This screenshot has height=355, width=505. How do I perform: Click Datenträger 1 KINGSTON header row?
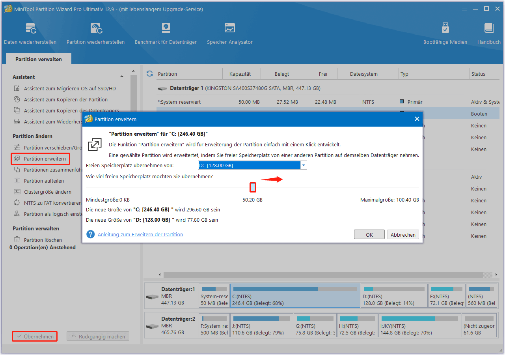(x=328, y=89)
